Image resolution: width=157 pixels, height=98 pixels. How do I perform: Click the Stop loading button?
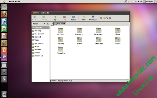point(64,18)
